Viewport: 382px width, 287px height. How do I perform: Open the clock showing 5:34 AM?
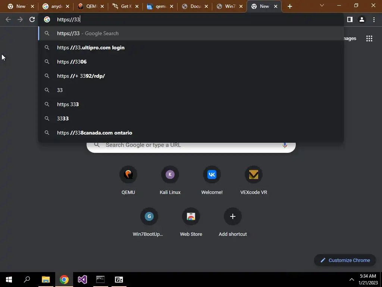click(x=368, y=280)
